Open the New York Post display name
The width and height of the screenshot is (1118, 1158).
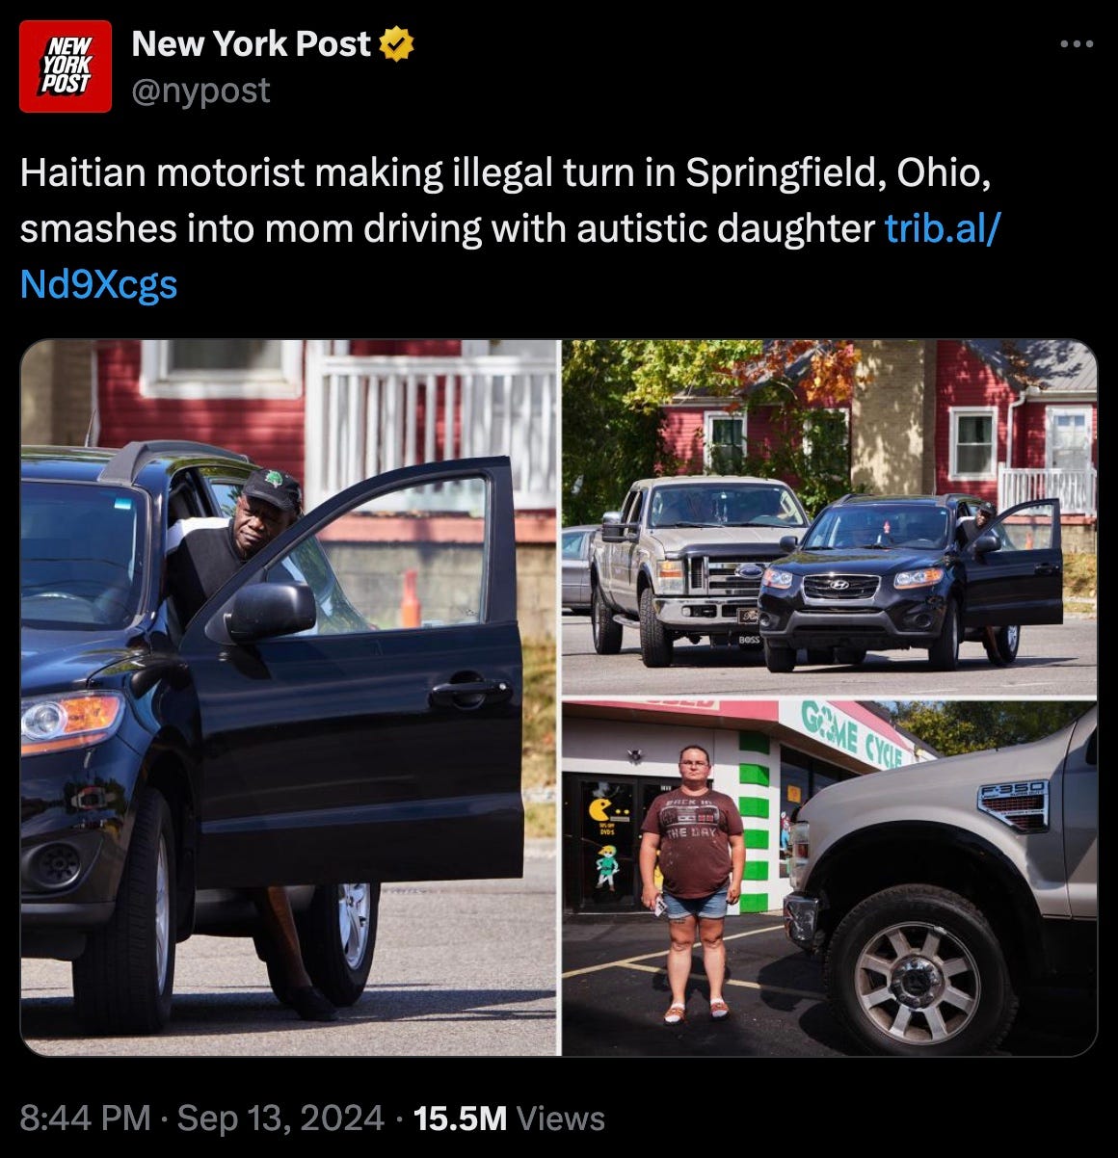[x=251, y=43]
